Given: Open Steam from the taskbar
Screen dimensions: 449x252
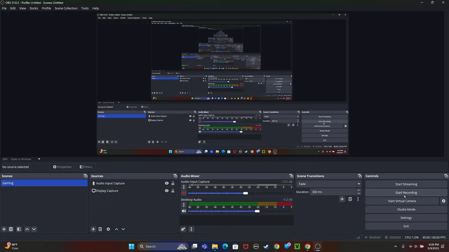Looking at the screenshot, I should coord(266,247).
